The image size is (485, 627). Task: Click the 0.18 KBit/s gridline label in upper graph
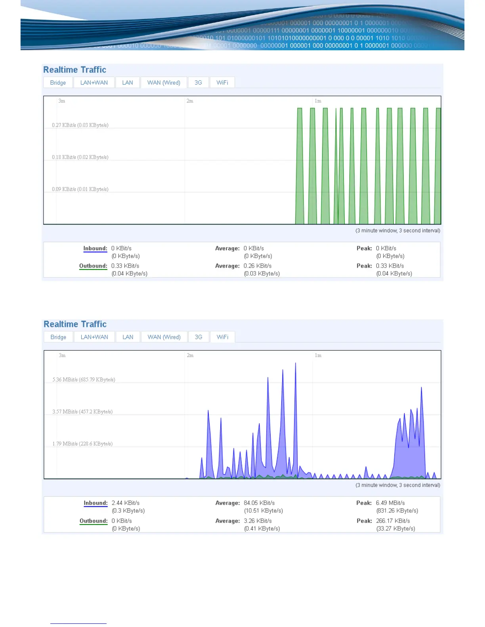(x=80, y=157)
